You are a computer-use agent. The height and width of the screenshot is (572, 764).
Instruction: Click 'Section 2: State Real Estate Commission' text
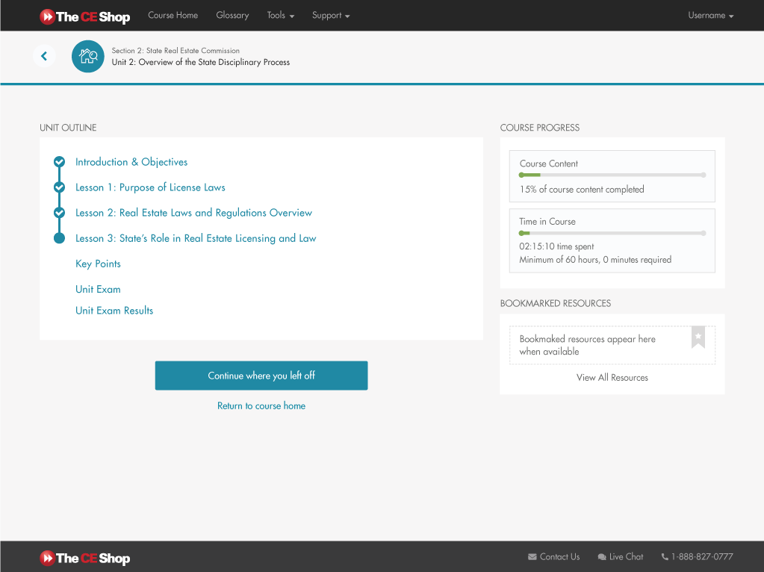point(176,51)
